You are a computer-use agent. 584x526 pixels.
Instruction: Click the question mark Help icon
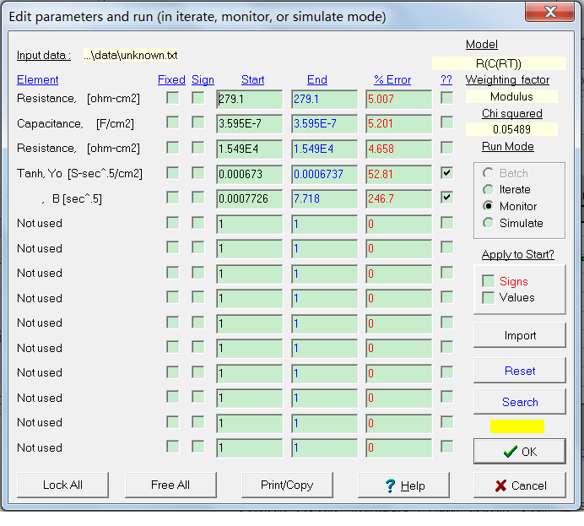click(390, 485)
